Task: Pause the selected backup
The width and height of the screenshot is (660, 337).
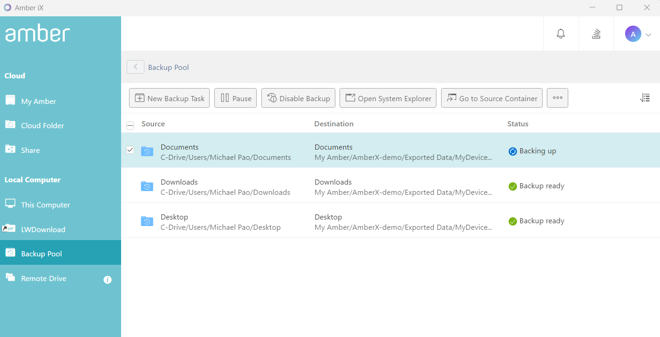Action: (x=235, y=98)
